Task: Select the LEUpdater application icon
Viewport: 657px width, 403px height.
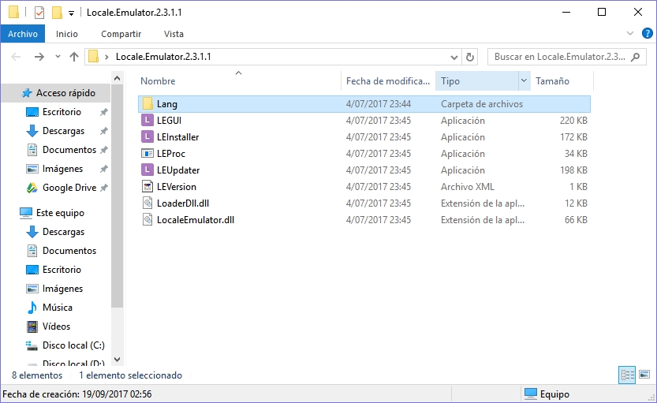Action: 147,170
